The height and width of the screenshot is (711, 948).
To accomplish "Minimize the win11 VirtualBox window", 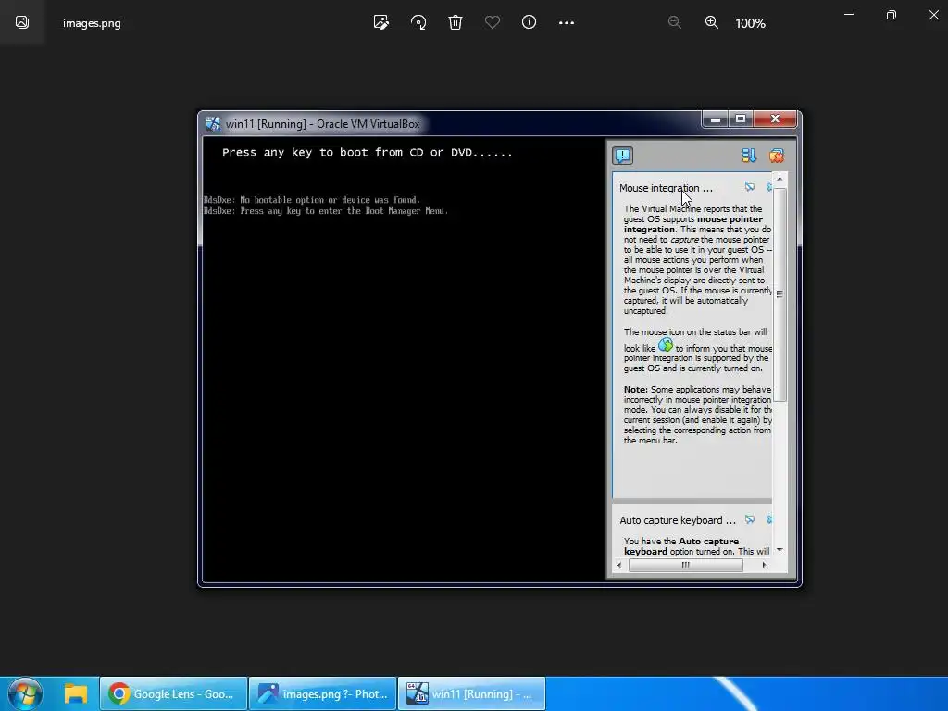I will point(716,119).
